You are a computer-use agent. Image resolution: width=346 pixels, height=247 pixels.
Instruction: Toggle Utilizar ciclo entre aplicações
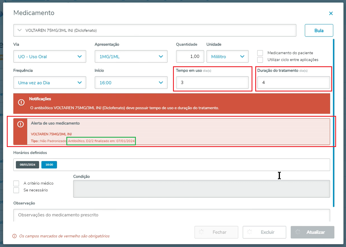(x=260, y=60)
